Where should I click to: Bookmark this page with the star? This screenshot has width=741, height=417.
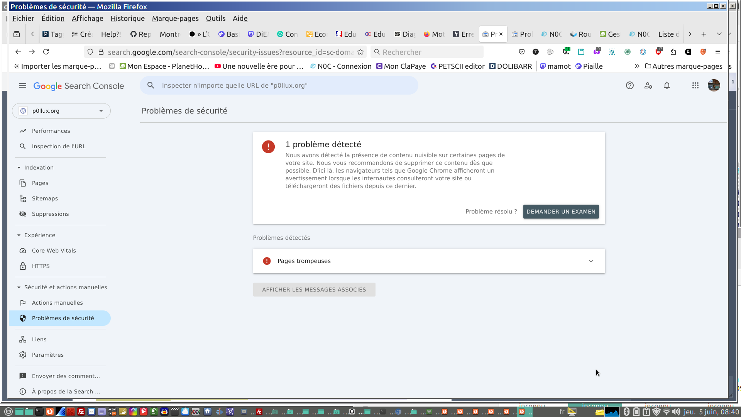[x=360, y=52]
